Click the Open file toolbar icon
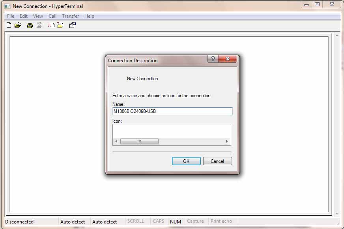Image resolution: width=344 pixels, height=229 pixels. click(x=18, y=25)
